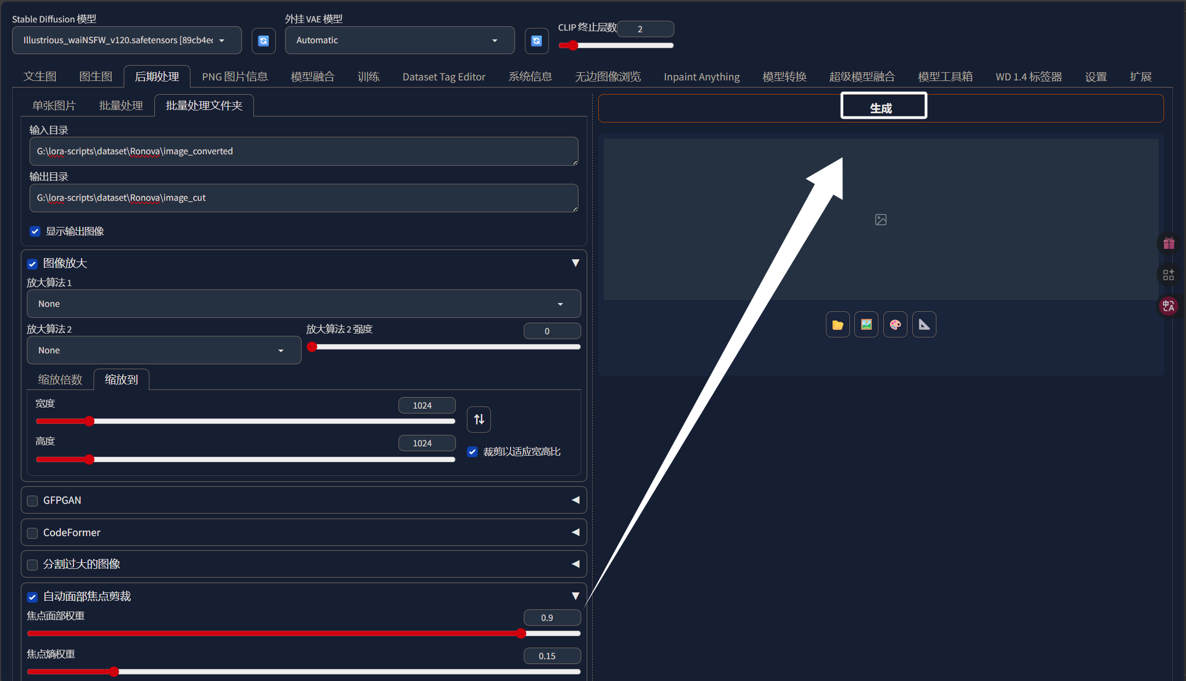Viewport: 1186px width, 681px height.
Task: Select the 单张图片 sub-tab
Action: point(54,106)
